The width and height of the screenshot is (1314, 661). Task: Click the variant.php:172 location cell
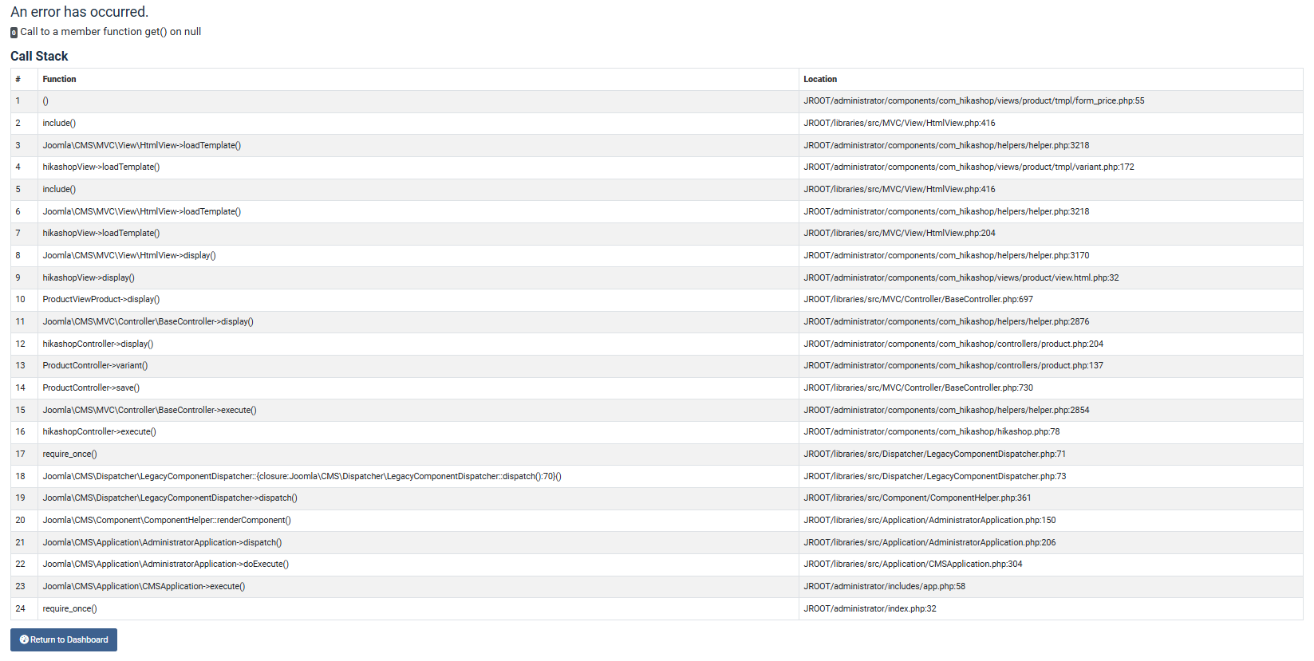pyautogui.click(x=969, y=167)
